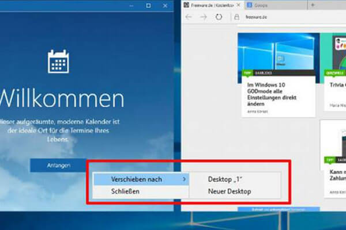Reload the page with the refresh icon

point(219,17)
